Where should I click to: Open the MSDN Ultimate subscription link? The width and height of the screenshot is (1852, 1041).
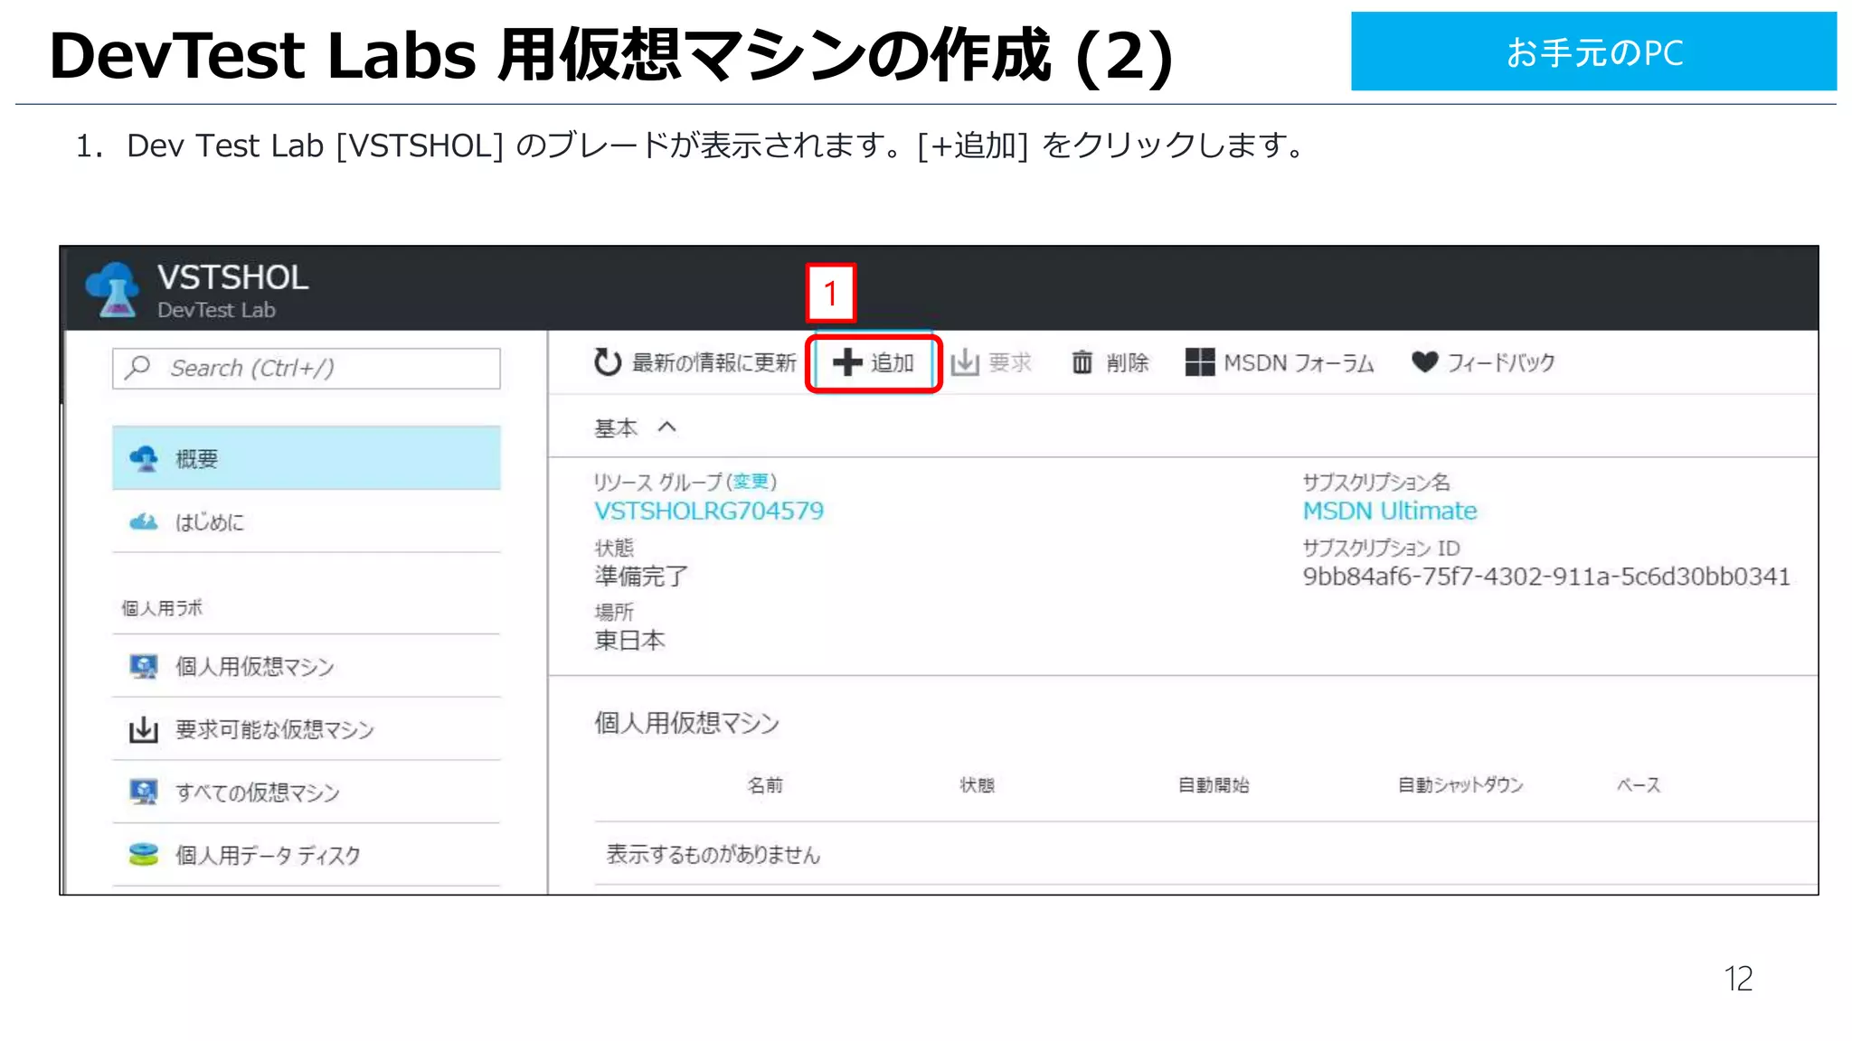[x=1390, y=511]
